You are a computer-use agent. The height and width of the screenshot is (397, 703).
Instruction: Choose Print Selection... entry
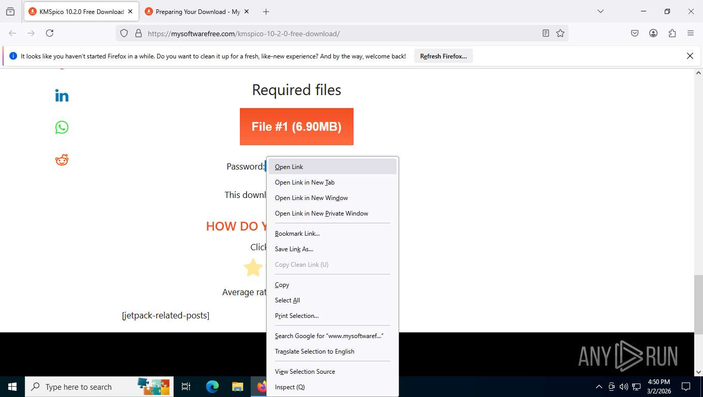tap(332, 315)
